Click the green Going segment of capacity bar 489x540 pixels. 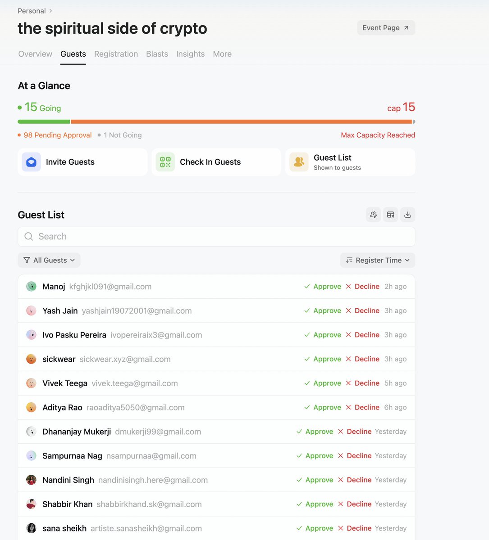click(x=44, y=121)
